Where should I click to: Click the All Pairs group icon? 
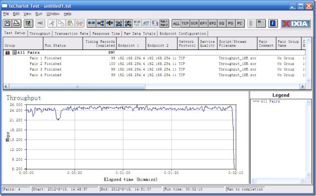click(7, 53)
